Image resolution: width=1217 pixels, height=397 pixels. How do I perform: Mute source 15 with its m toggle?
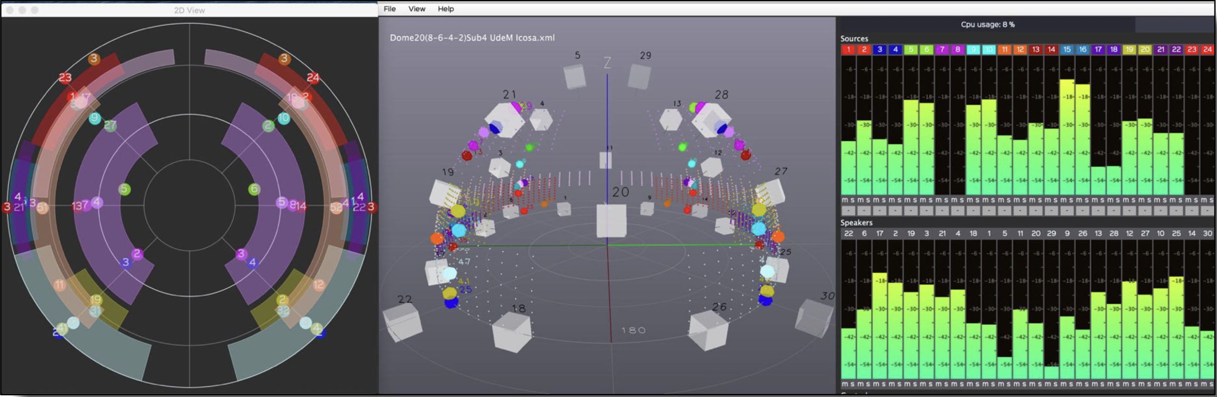point(1062,200)
